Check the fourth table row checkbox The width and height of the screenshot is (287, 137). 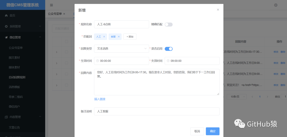click(x=67, y=85)
